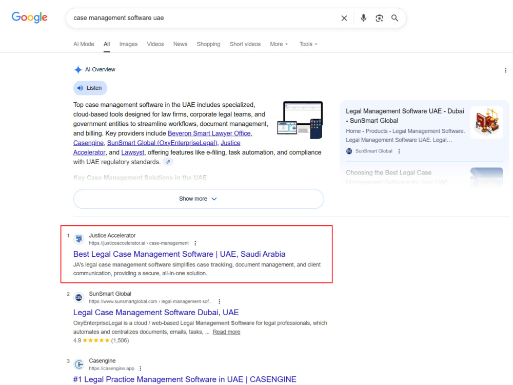Open #1 Legal Practice Management Software result
Viewport: 513px width, 385px height.
185,379
